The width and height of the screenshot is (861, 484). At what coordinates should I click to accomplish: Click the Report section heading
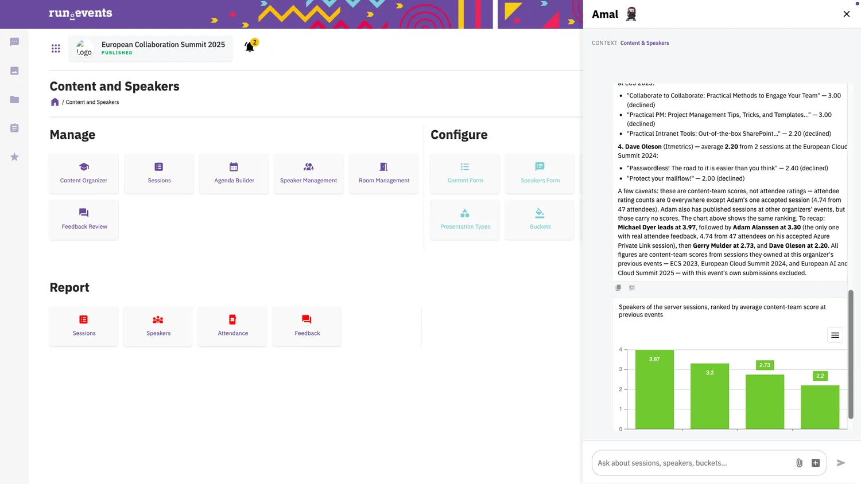pos(69,287)
